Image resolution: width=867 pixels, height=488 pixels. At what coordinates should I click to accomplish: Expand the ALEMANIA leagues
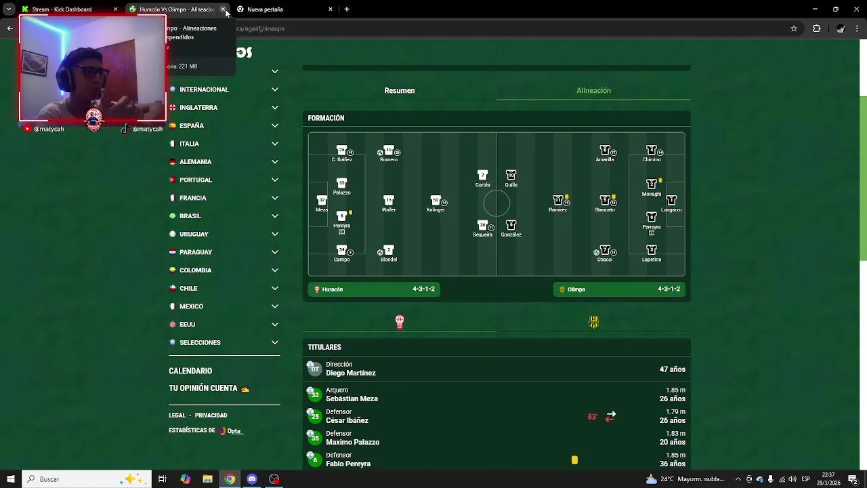click(x=275, y=162)
